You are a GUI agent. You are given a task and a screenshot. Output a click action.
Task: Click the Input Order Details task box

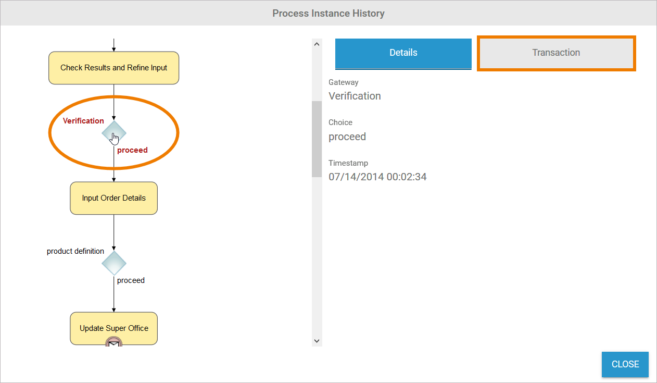click(x=113, y=198)
